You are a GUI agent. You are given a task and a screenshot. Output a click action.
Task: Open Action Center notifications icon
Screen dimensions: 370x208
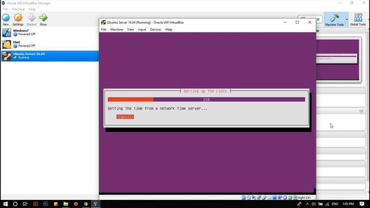362,204
